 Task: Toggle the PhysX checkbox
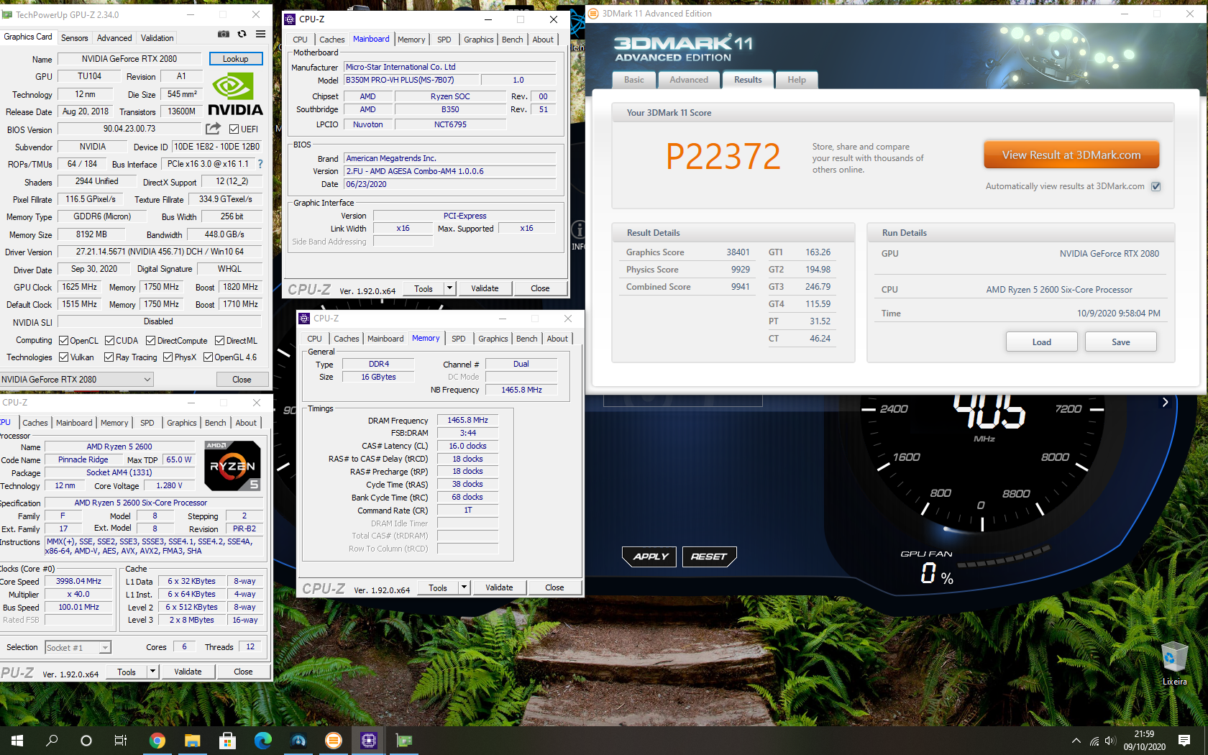click(x=168, y=357)
